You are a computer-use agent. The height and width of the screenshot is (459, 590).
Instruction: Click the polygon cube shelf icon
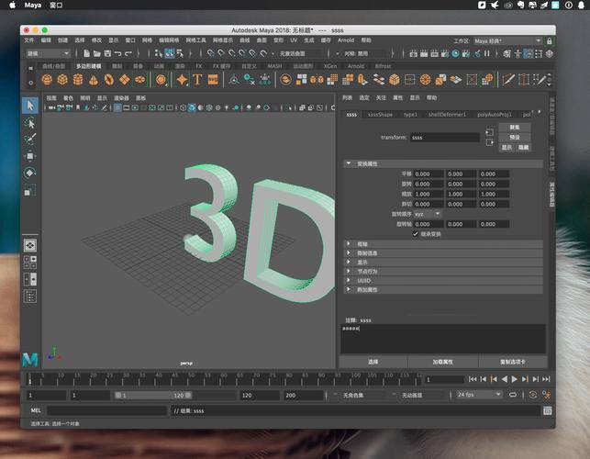click(61, 80)
